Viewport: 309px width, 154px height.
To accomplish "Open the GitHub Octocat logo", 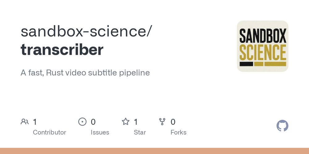I will click(x=282, y=126).
